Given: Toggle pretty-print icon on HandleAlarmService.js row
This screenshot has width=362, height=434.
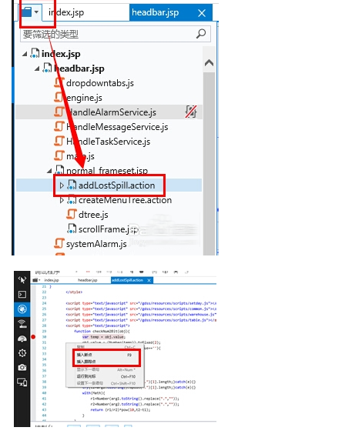Looking at the screenshot, I should click(x=191, y=112).
